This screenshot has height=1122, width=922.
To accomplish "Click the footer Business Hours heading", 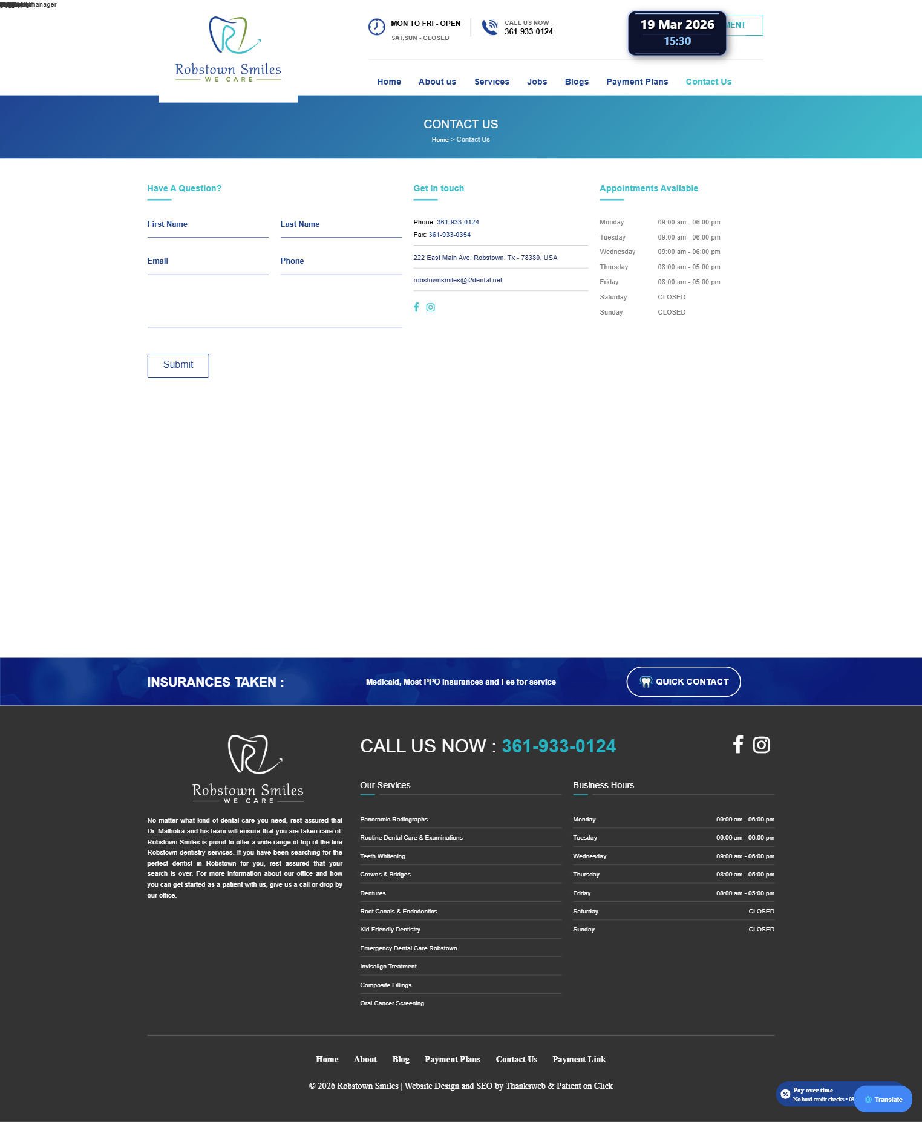I will (604, 785).
